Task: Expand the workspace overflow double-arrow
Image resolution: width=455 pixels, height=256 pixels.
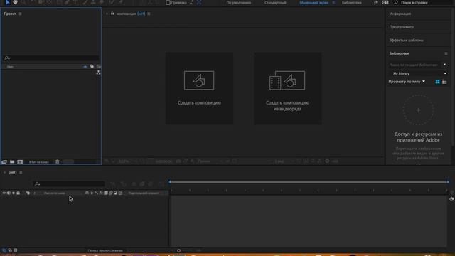Action: click(375, 2)
